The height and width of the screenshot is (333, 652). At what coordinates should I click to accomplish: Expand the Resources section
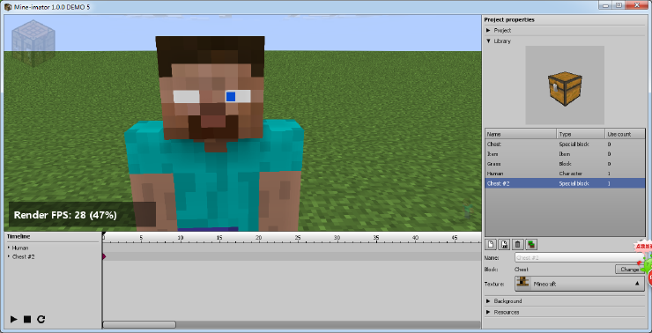coord(489,312)
